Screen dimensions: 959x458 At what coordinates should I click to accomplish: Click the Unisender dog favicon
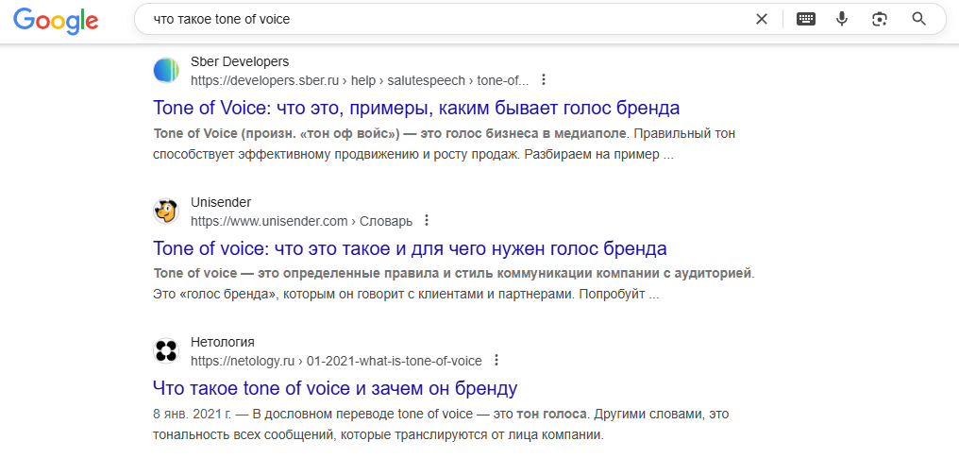pyautogui.click(x=166, y=212)
